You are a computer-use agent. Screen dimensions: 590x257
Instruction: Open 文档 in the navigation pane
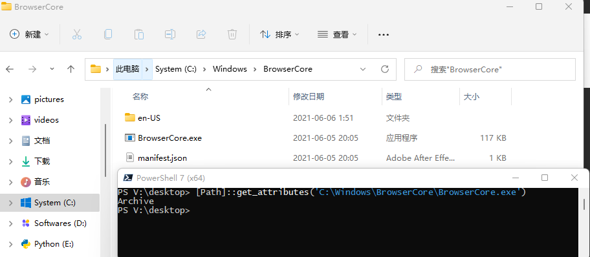coord(42,141)
